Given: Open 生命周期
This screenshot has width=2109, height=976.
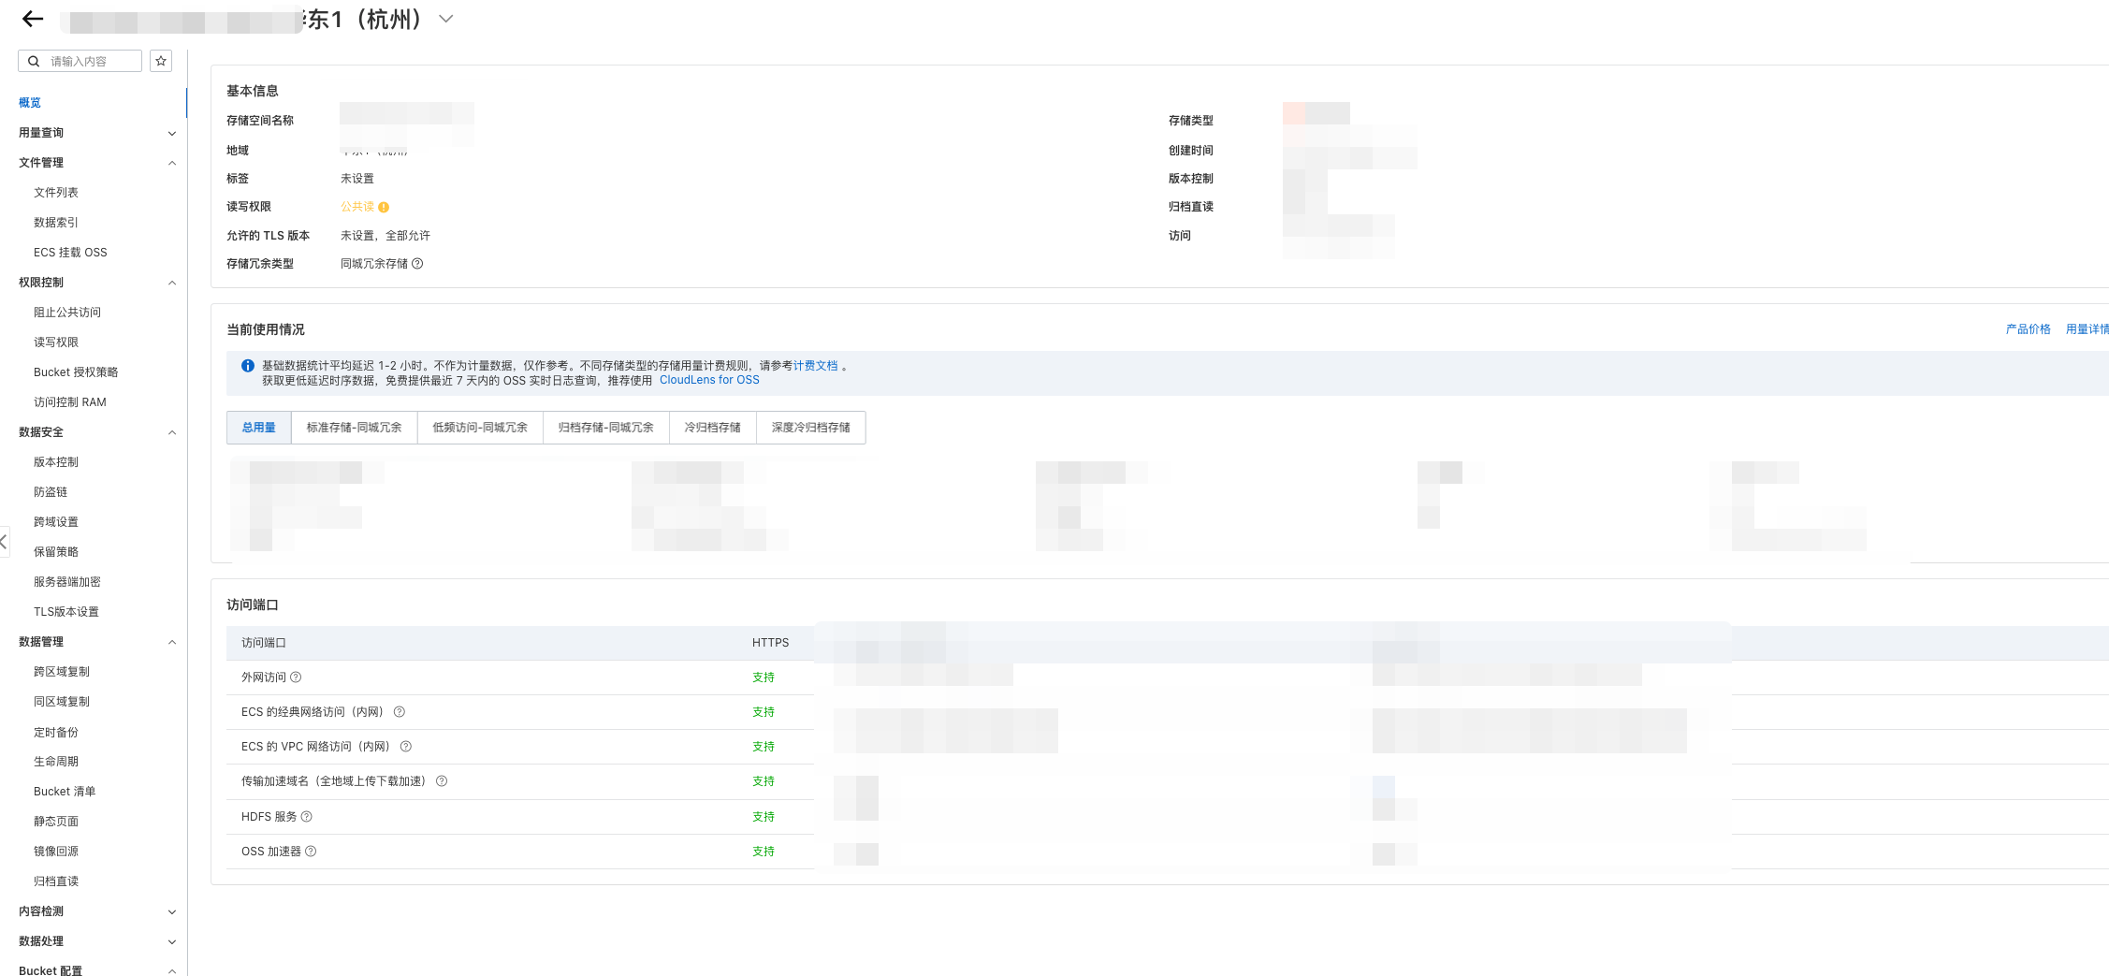Looking at the screenshot, I should pyautogui.click(x=56, y=762).
